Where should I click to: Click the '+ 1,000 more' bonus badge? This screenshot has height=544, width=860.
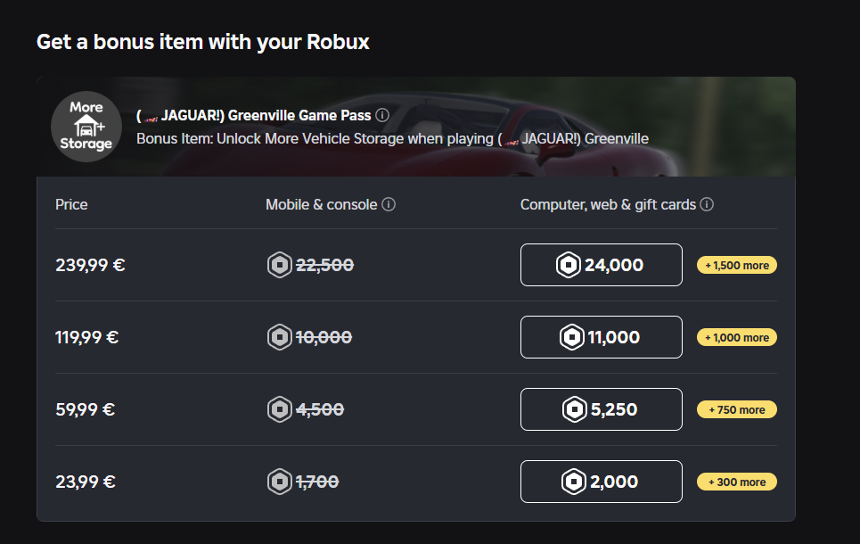[x=737, y=337]
